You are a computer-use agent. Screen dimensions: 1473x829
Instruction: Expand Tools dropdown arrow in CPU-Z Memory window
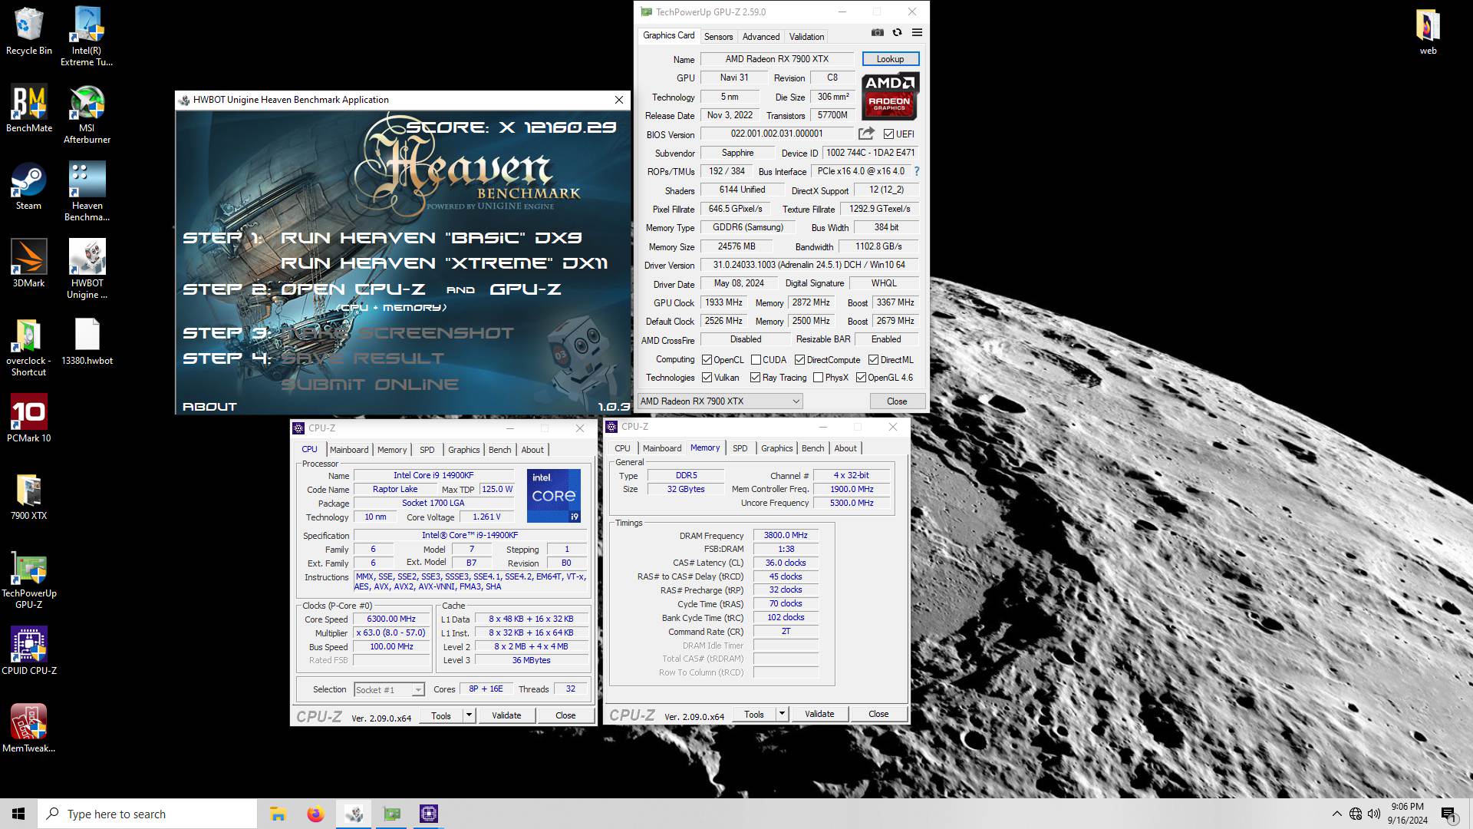782,714
